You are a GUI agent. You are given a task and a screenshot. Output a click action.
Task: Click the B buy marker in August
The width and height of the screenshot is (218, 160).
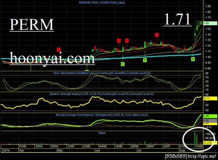click(193, 59)
